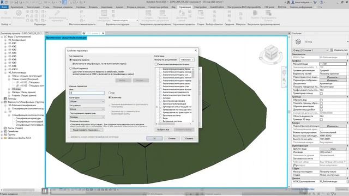This screenshot has width=349, height=196.
Task: Select the Тип radio button
Action: [110, 93]
